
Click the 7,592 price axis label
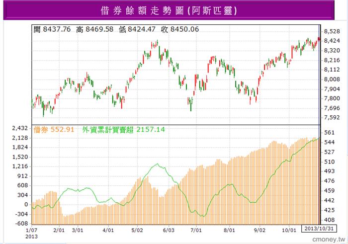[x=332, y=117]
